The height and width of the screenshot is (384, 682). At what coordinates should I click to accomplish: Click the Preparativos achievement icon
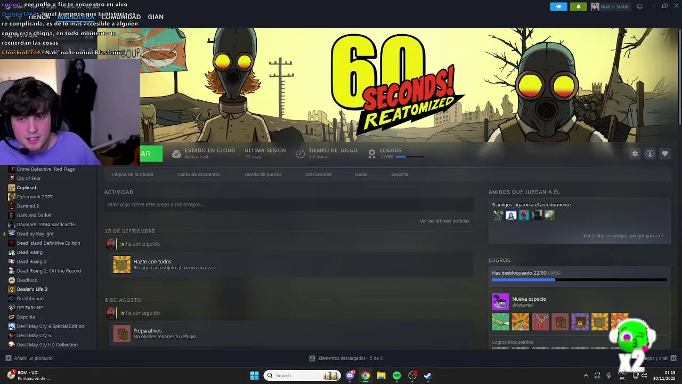[x=121, y=334]
